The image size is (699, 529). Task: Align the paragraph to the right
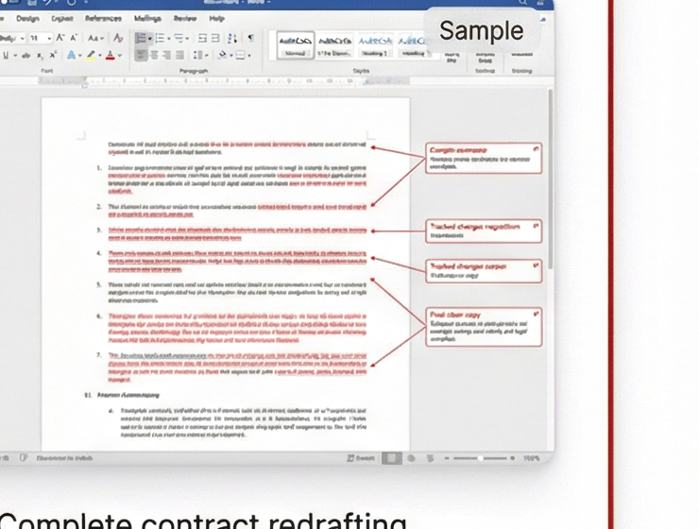(x=167, y=55)
